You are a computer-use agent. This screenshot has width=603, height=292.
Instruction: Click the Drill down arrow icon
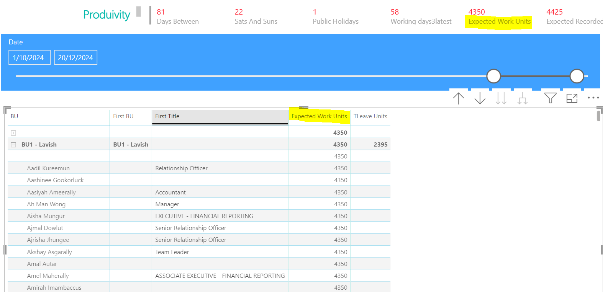480,98
